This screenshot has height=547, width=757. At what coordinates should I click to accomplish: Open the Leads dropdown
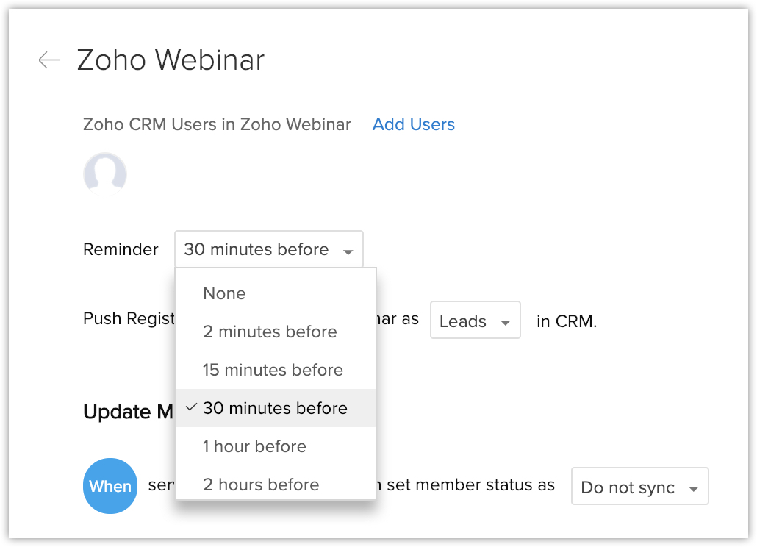475,321
